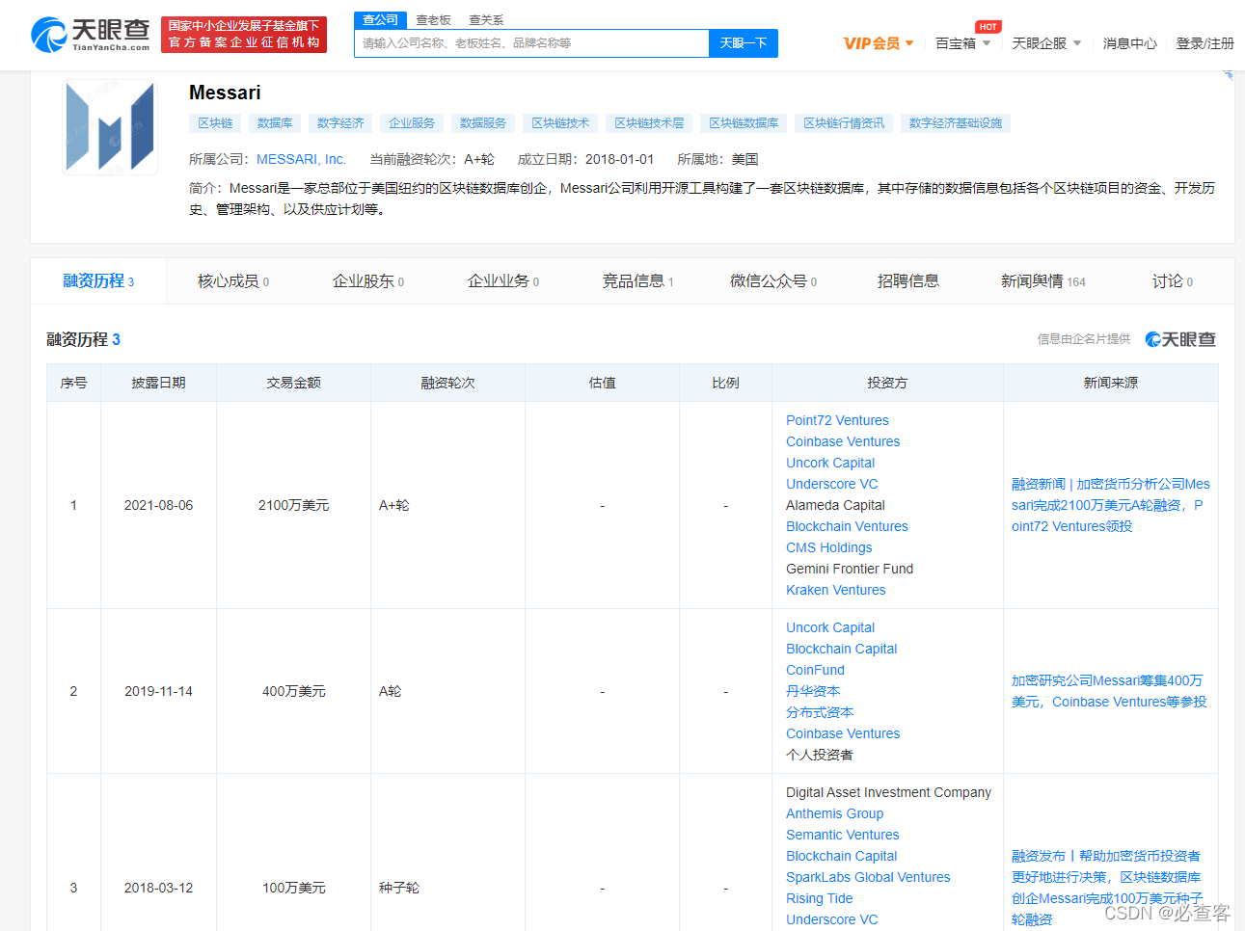The image size is (1245, 931).
Task: Switch to the 微信公众号 tab
Action: coord(773,281)
